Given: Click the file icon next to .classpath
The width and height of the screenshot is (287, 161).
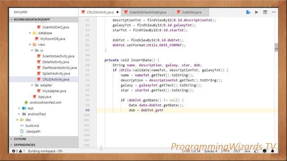Looking at the screenshot, I should pyautogui.click(x=22, y=131).
